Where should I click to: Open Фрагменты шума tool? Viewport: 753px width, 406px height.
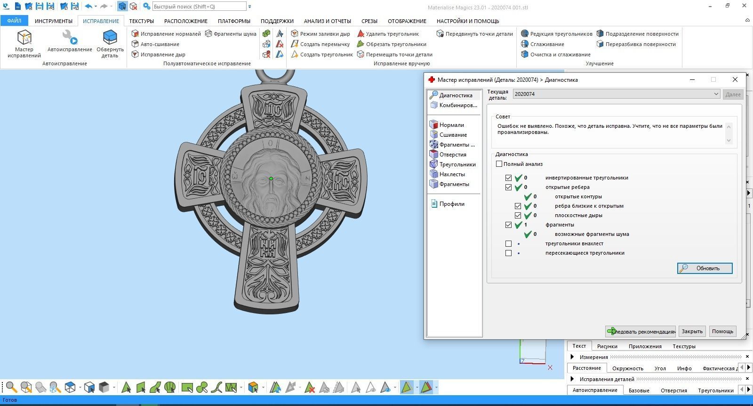click(x=231, y=34)
